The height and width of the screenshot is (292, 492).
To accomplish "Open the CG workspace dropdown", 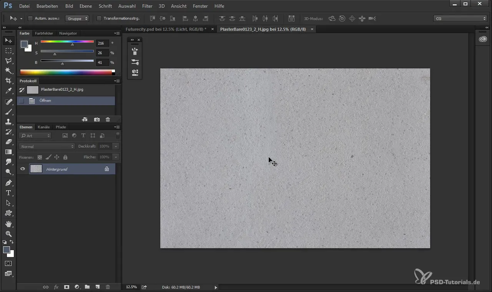I will [x=460, y=18].
